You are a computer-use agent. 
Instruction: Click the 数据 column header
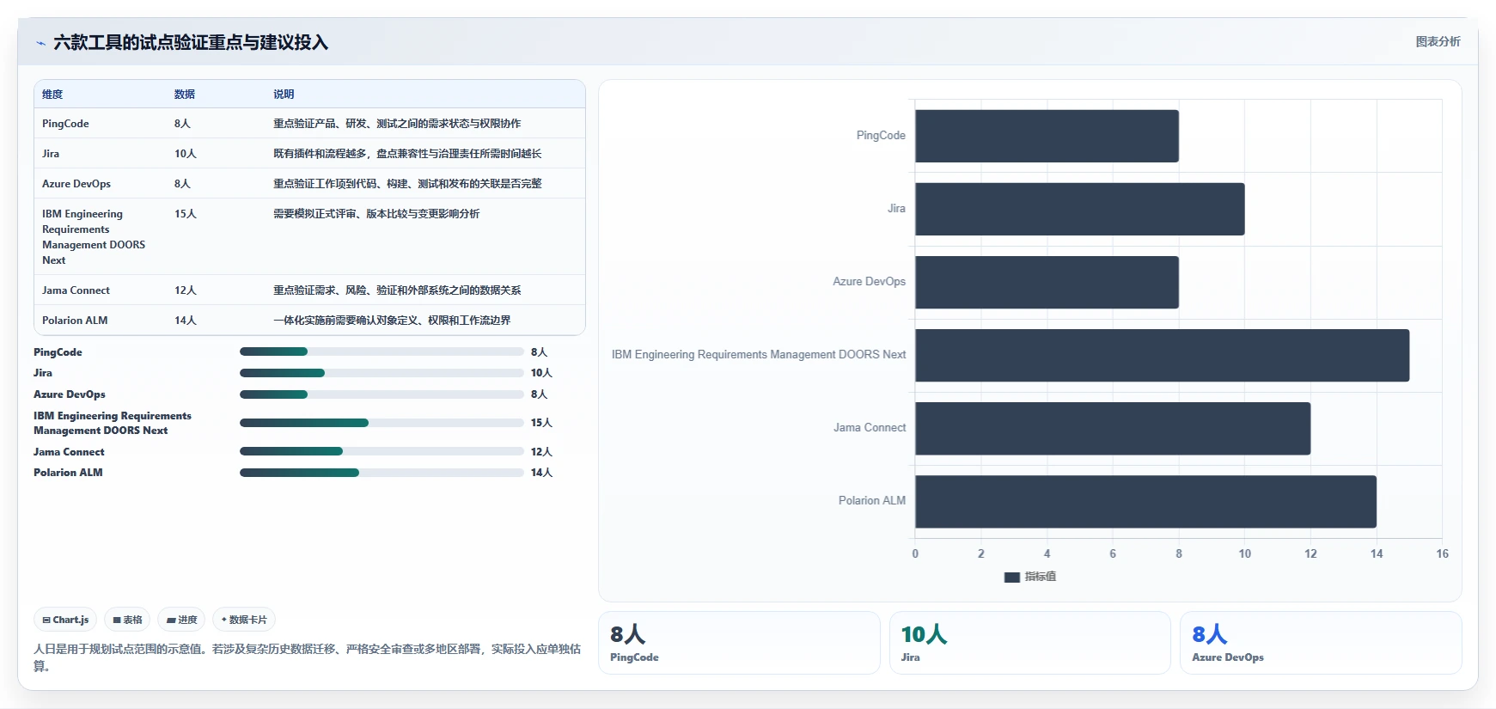coord(185,95)
